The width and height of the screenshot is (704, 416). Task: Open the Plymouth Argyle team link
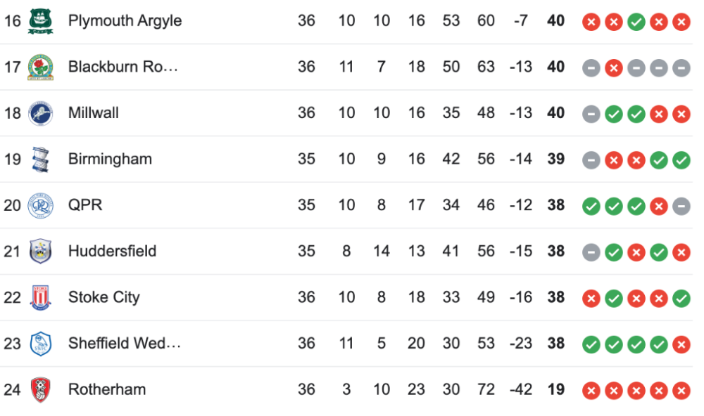(x=125, y=21)
